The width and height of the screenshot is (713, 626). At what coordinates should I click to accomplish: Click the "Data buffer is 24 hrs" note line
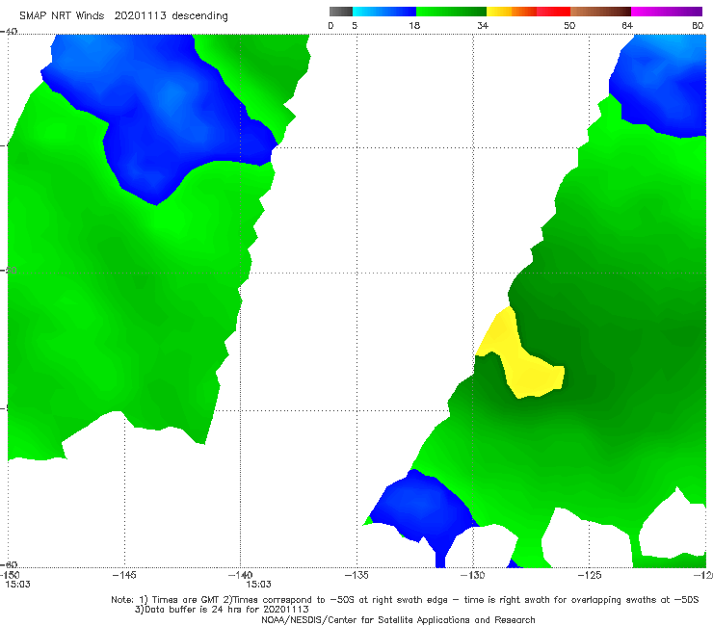click(x=222, y=610)
